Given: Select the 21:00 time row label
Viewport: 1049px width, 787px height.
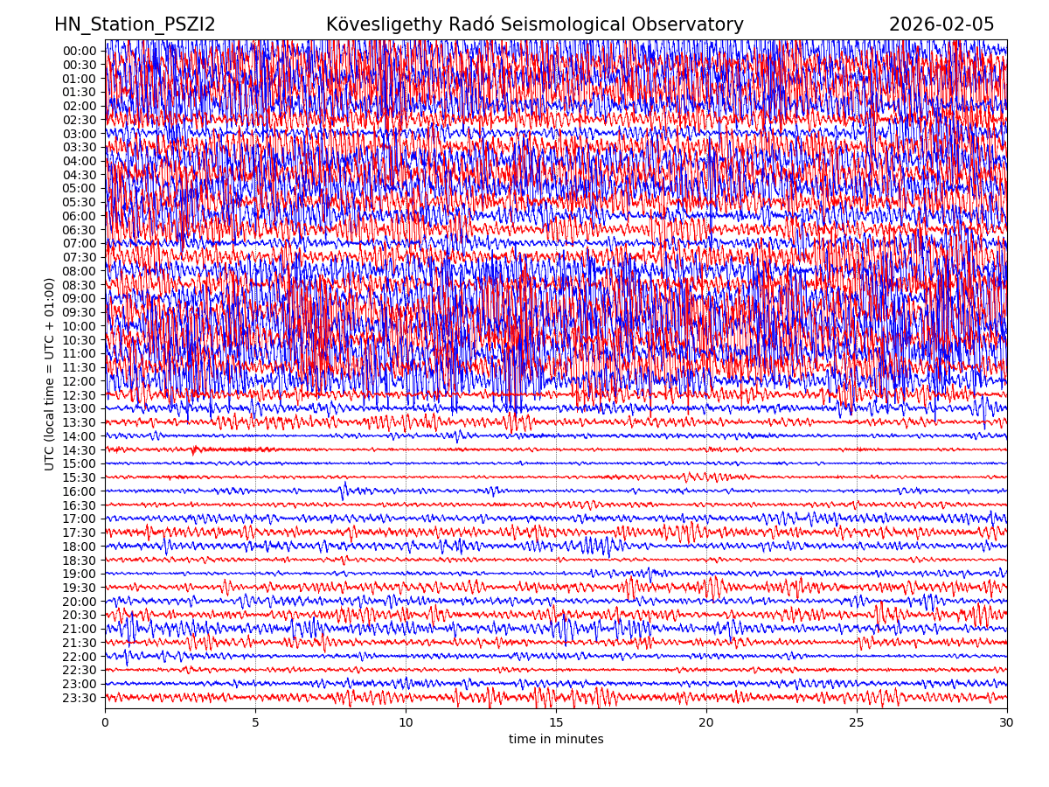Looking at the screenshot, I should (x=79, y=630).
